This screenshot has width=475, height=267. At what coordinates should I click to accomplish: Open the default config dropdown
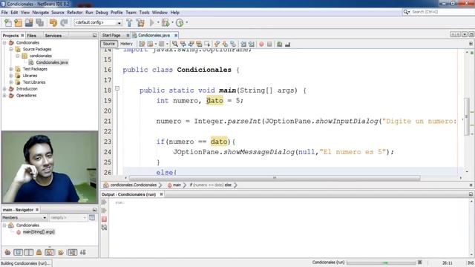tap(98, 23)
